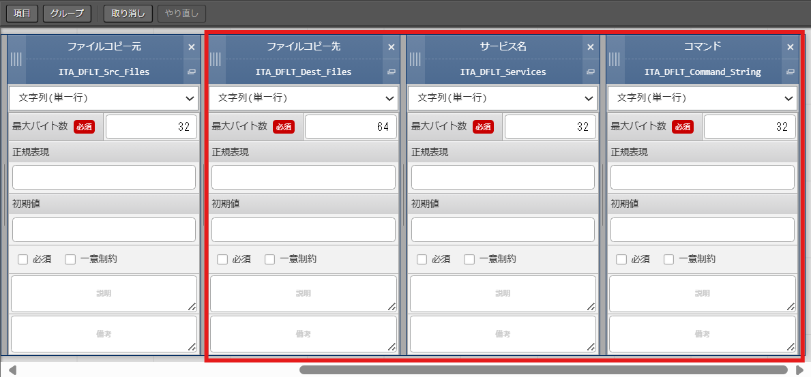Click the 説明 textarea in ファイルコピー元 column
Viewport: 811px width, 377px height.
[104, 294]
